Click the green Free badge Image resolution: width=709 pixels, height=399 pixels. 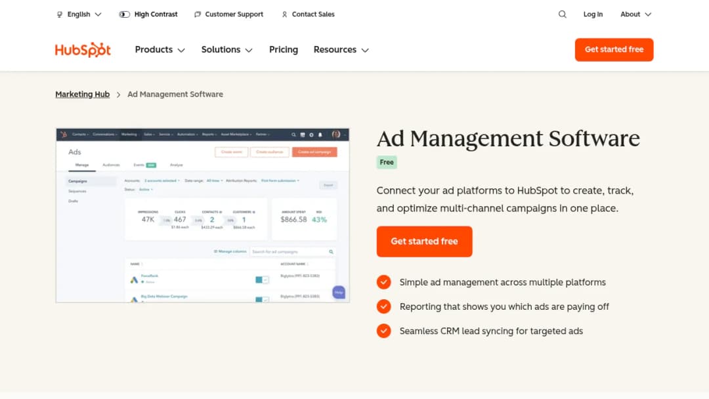[387, 162]
